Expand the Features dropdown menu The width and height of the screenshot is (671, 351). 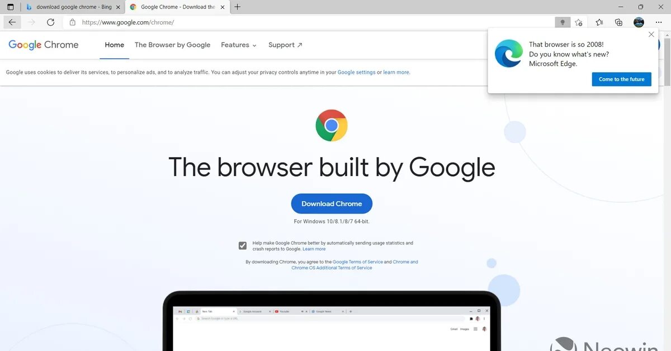click(239, 45)
